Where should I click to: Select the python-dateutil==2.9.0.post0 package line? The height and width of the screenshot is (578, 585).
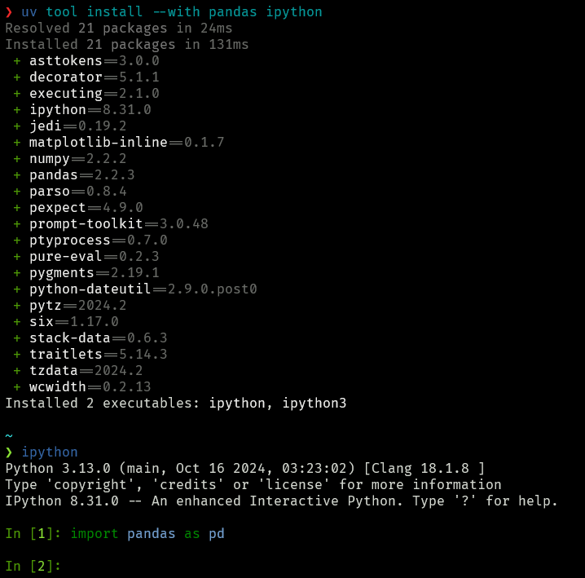click(x=135, y=289)
